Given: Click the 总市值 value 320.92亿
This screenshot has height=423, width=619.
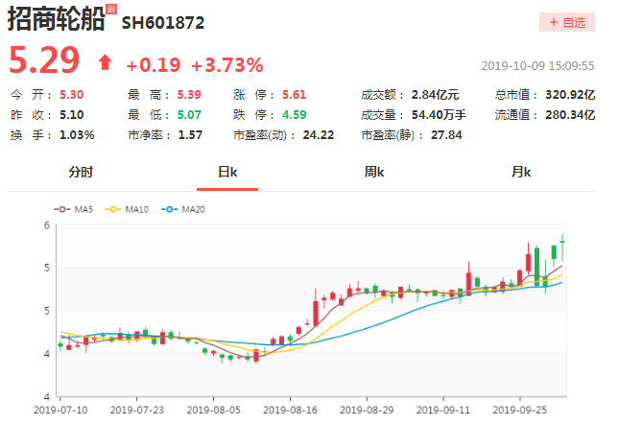Looking at the screenshot, I should 570,95.
